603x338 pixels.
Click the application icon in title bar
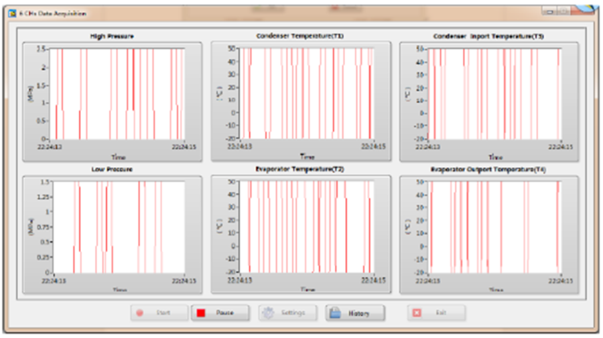13,13
